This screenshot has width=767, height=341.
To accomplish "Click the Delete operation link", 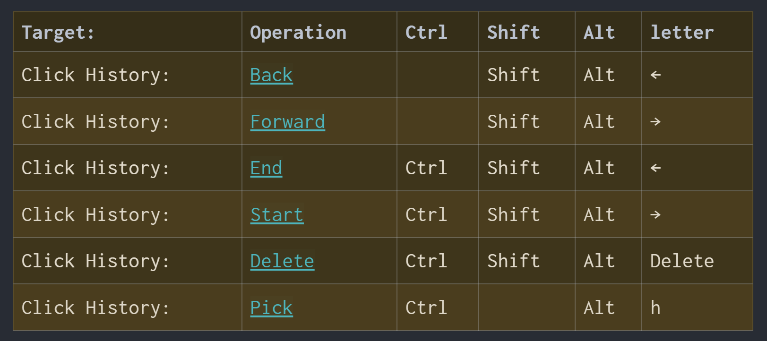I will tap(282, 261).
